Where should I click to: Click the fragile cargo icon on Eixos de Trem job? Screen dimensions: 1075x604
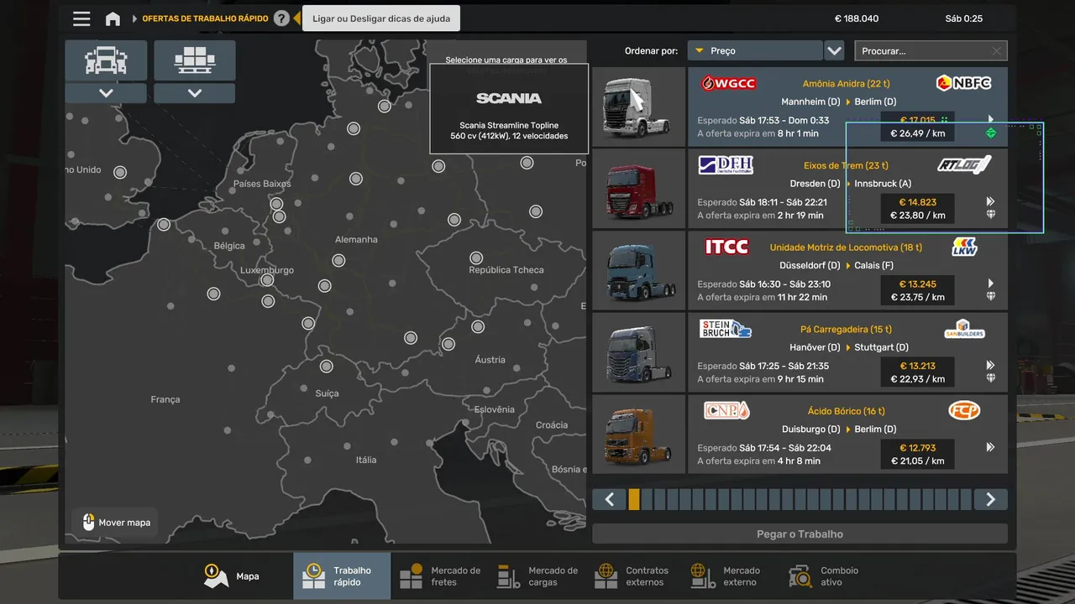(x=991, y=215)
